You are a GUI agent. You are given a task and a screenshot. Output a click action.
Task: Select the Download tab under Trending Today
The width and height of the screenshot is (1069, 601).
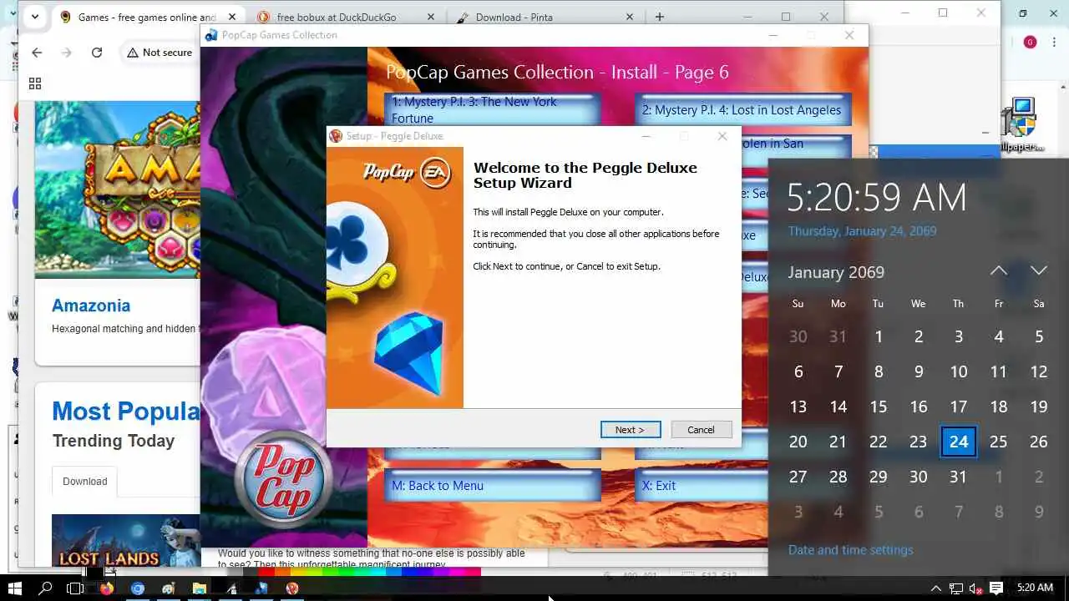tap(85, 481)
